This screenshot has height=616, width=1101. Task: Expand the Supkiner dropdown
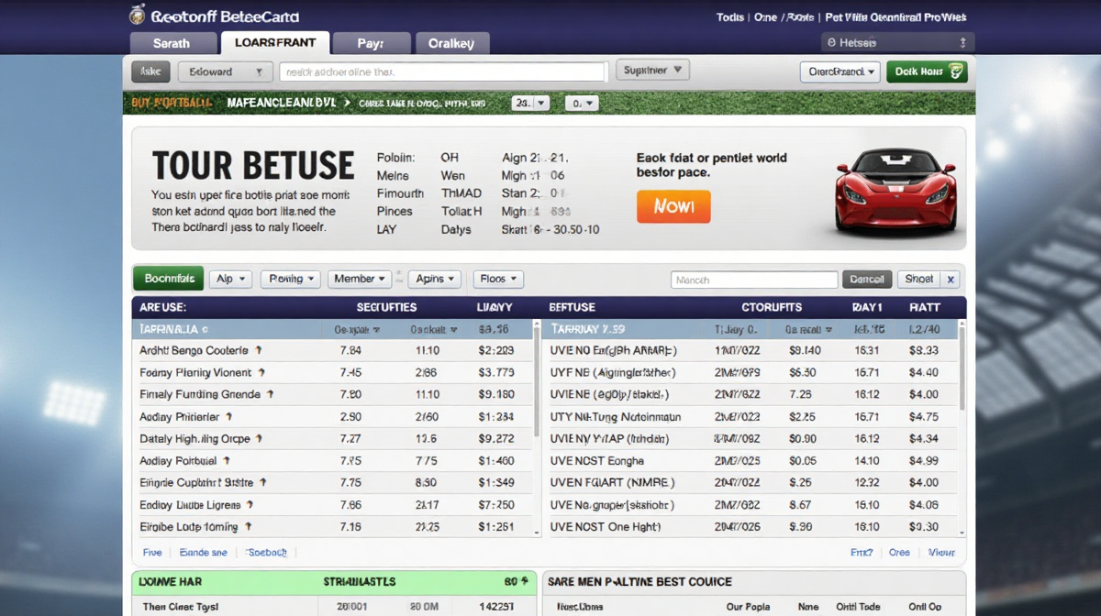[652, 70]
